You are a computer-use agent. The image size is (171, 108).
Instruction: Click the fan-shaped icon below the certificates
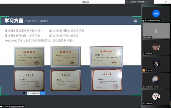coord(24,93)
